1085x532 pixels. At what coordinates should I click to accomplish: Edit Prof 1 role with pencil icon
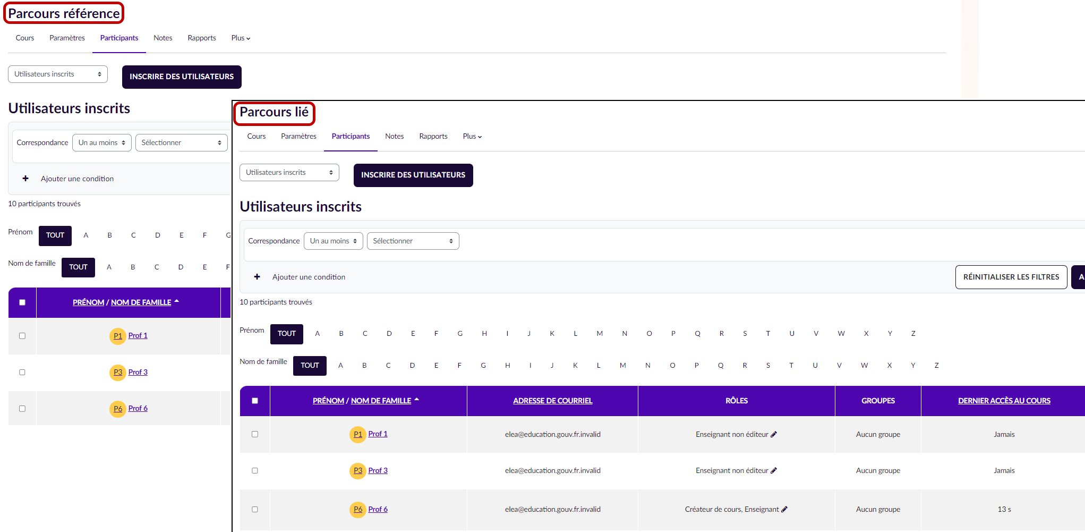774,434
